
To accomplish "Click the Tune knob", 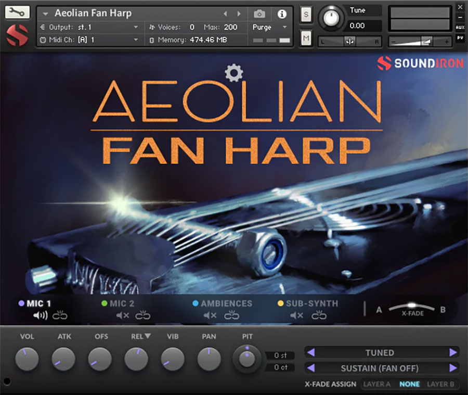I will [330, 18].
